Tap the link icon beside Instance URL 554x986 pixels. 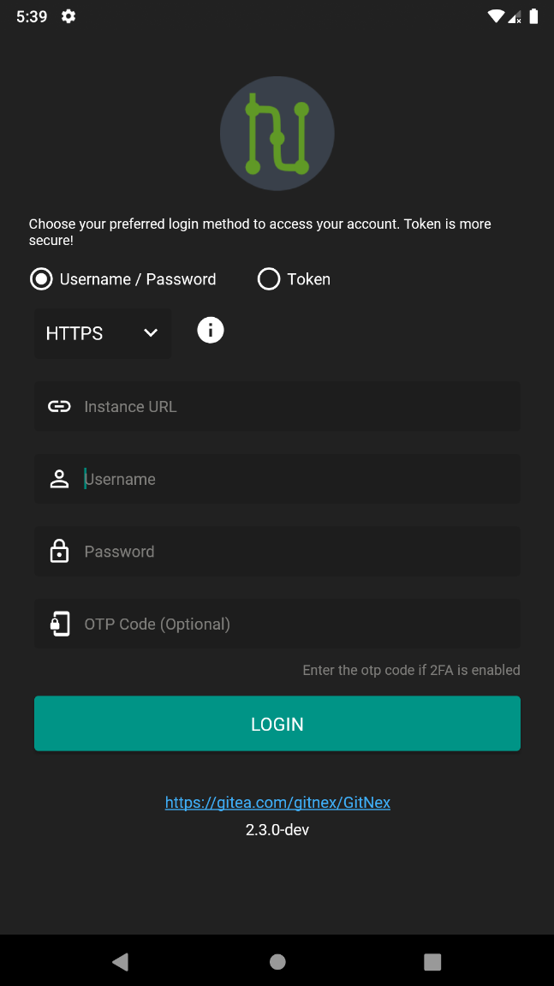(x=59, y=406)
